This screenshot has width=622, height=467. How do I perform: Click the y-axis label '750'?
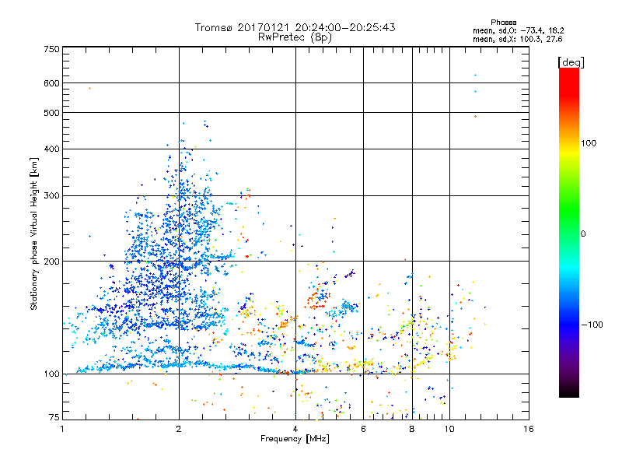(x=51, y=49)
